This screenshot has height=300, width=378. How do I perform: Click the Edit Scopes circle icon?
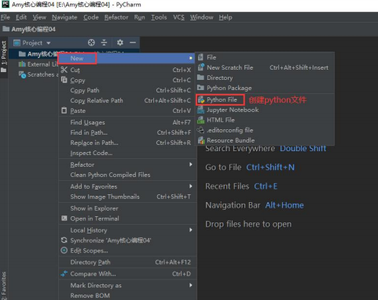64,251
